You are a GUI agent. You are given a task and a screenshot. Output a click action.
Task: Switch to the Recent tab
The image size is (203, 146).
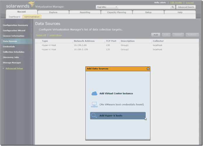(x=22, y=12)
